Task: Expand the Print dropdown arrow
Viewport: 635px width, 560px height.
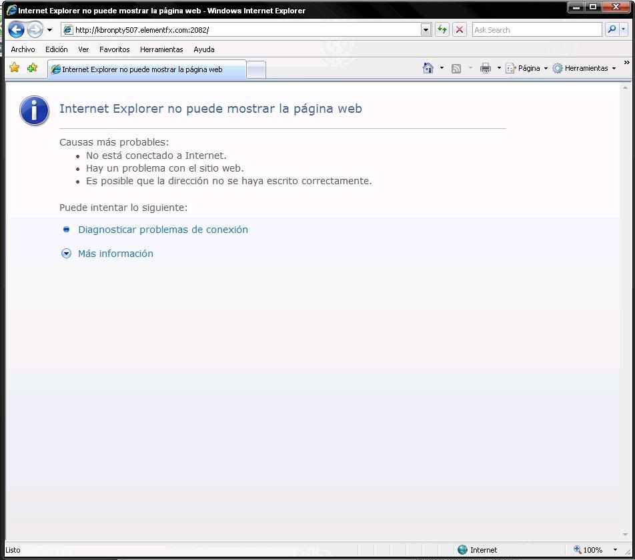Action: pos(499,68)
